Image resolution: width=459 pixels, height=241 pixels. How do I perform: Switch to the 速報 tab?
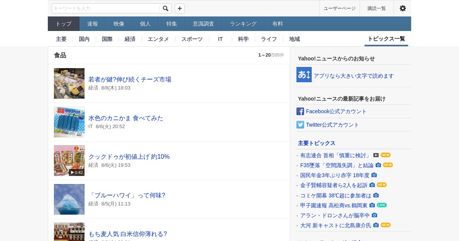(x=93, y=24)
